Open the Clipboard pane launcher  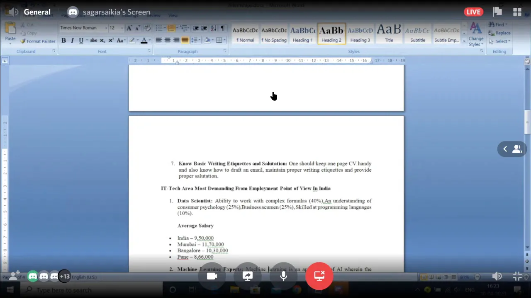pos(54,51)
